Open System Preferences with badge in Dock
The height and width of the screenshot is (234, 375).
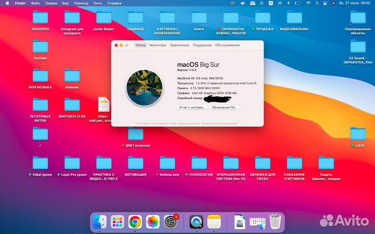click(170, 222)
